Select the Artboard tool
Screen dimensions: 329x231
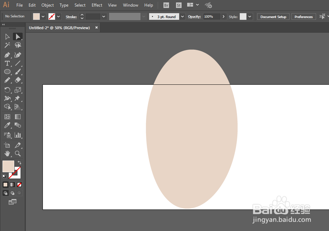click(x=7, y=145)
